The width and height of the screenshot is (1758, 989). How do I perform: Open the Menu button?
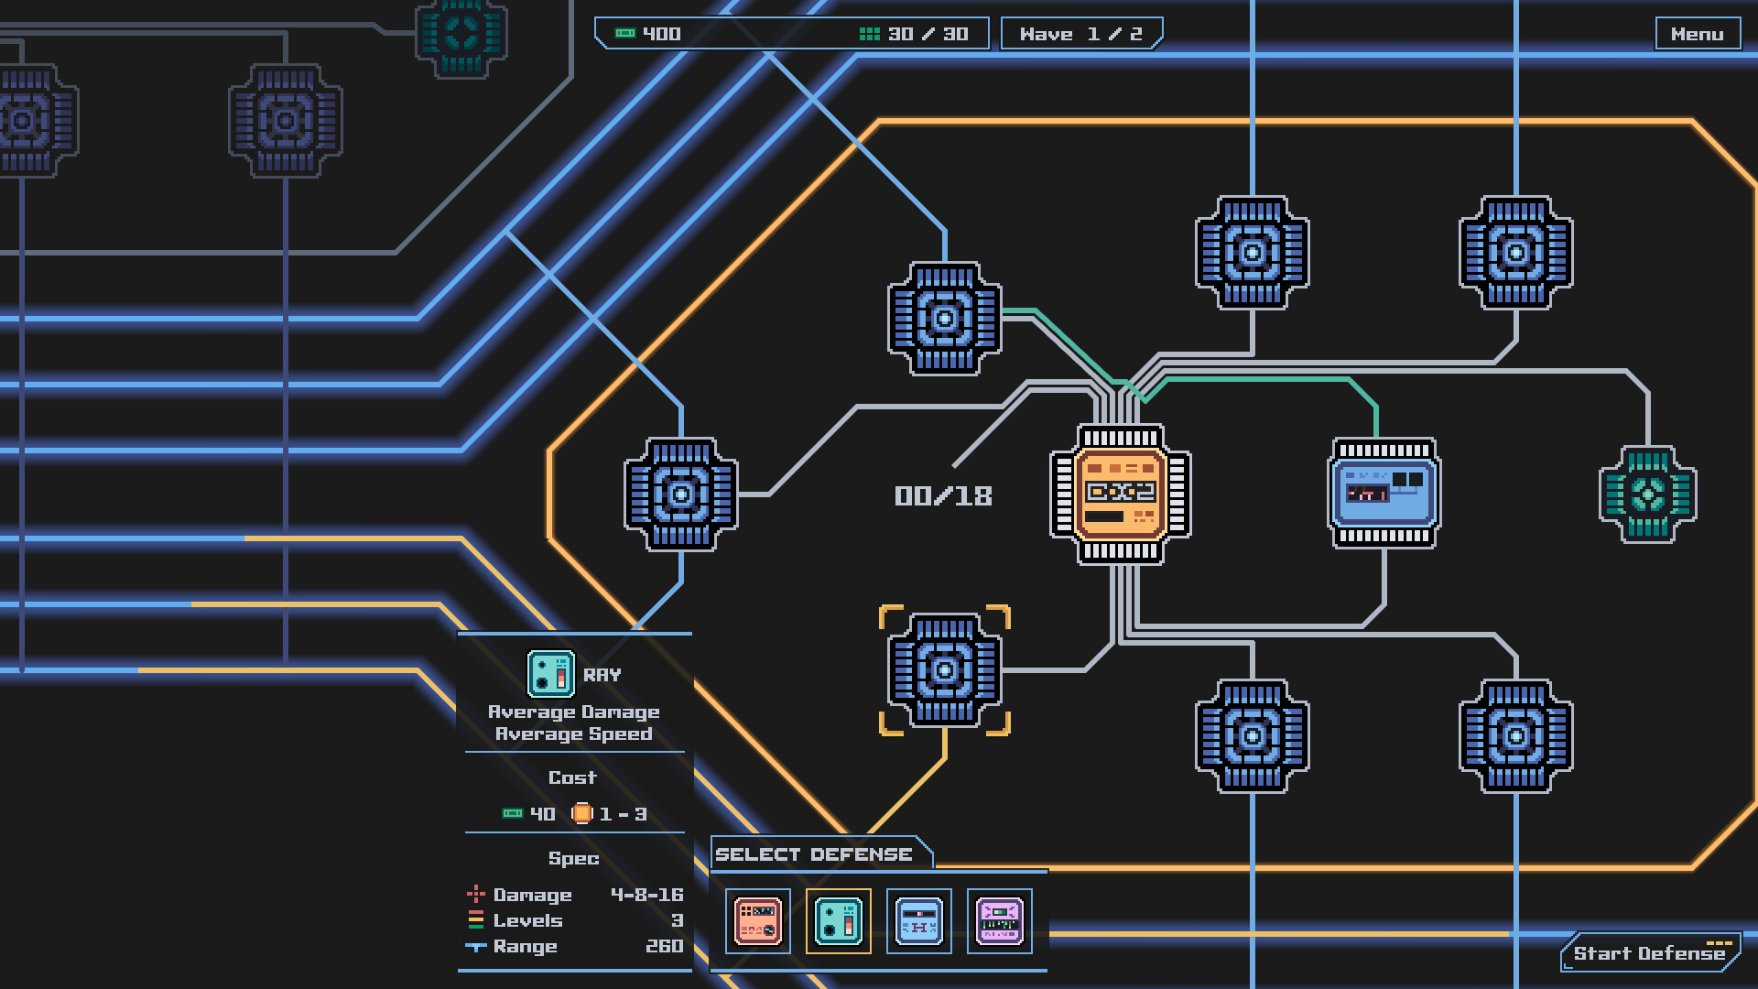pyautogui.click(x=1697, y=34)
